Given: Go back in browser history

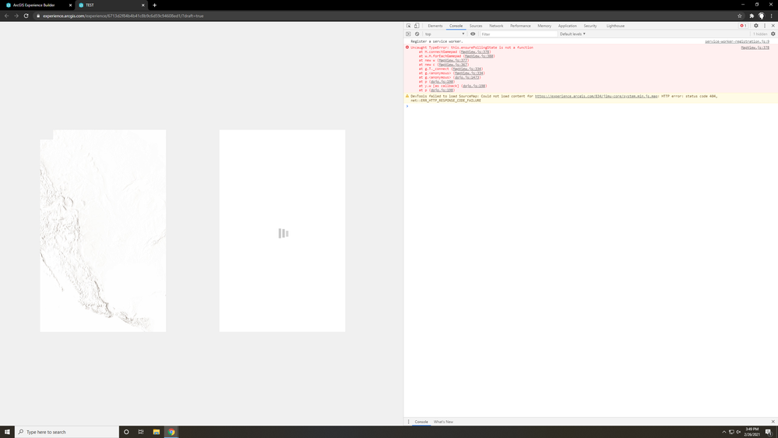Looking at the screenshot, I should click(x=6, y=16).
